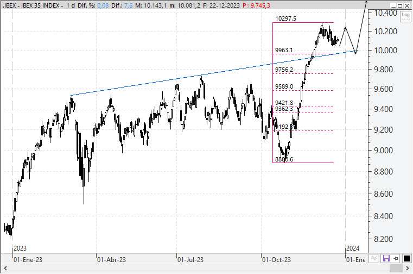Click the price axis label 9.000
This screenshot has height=274, width=413.
(x=384, y=151)
